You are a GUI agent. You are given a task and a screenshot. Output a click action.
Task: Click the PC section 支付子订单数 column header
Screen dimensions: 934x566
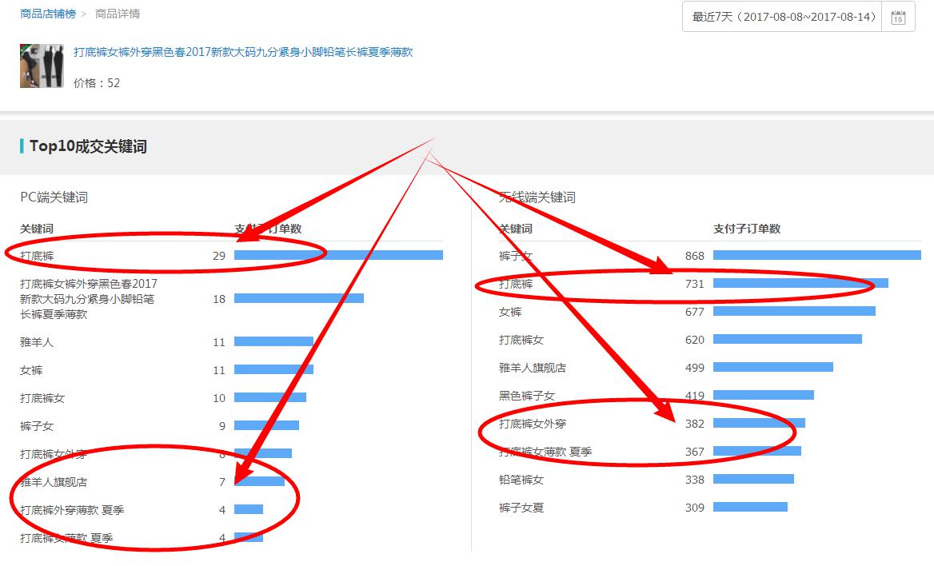point(268,229)
